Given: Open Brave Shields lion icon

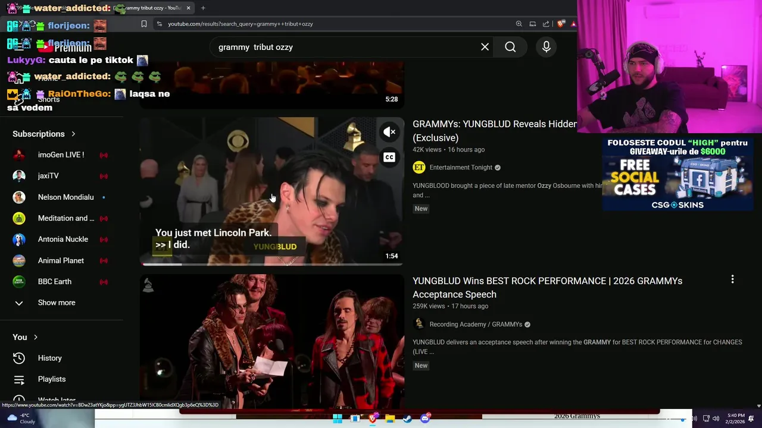Looking at the screenshot, I should tap(561, 24).
